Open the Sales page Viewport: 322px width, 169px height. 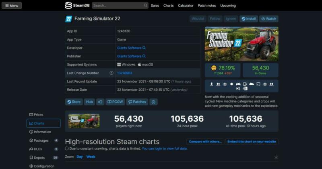[155, 6]
